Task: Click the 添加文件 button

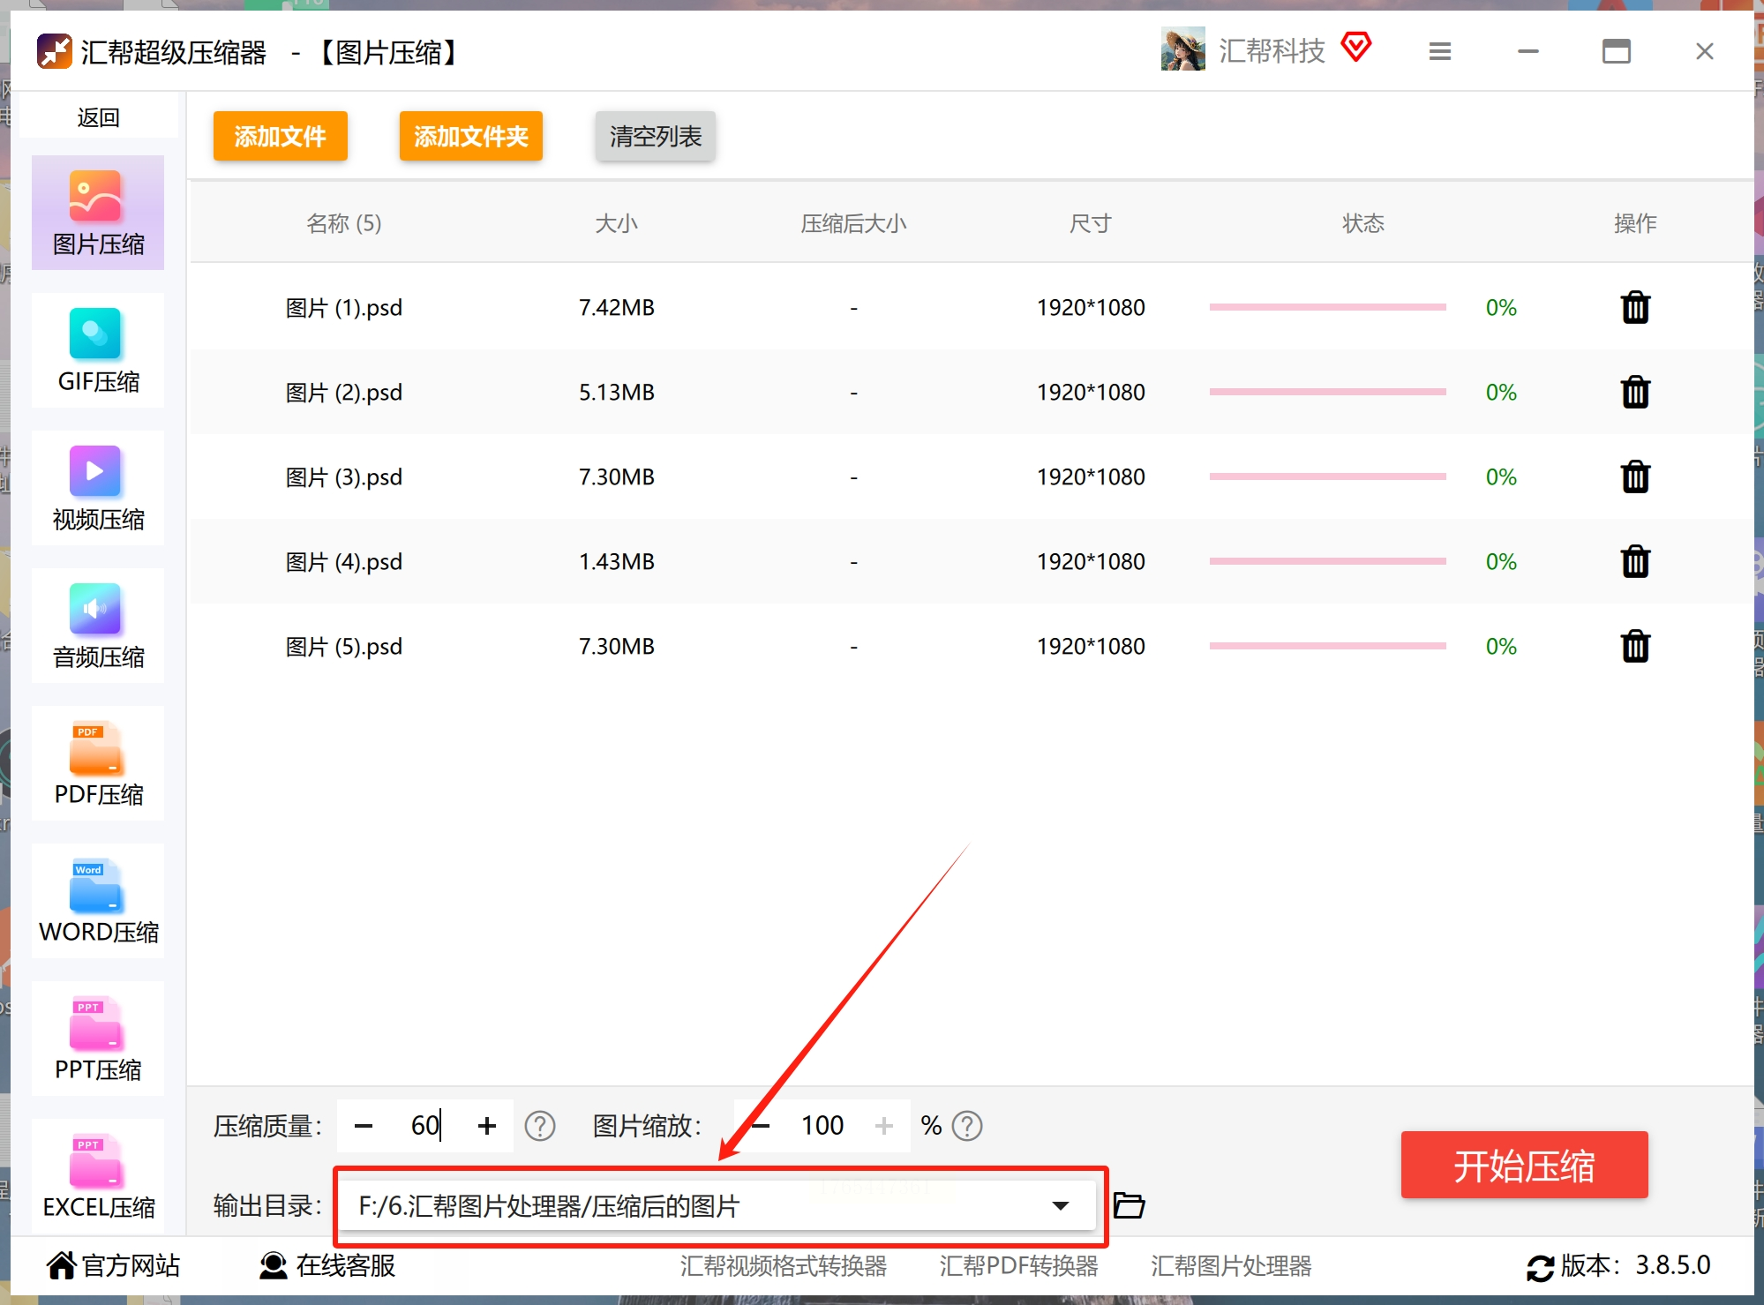Action: click(280, 137)
